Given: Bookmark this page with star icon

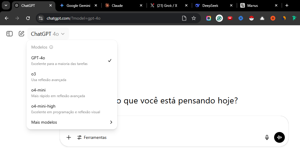Looking at the screenshot, I should [x=194, y=18].
